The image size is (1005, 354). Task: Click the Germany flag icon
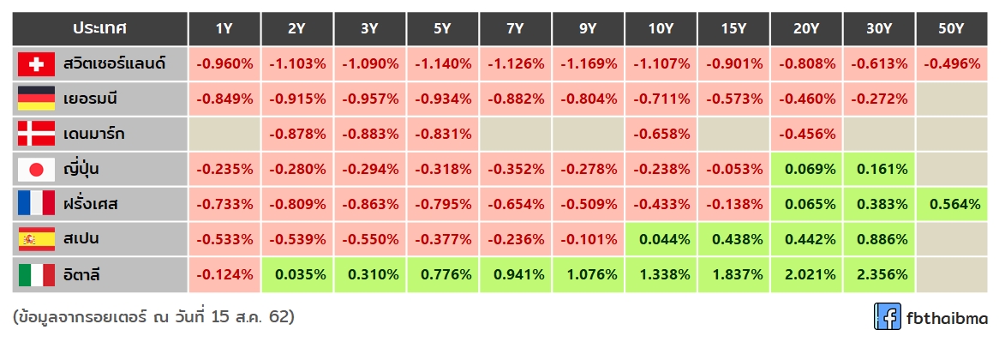click(37, 99)
